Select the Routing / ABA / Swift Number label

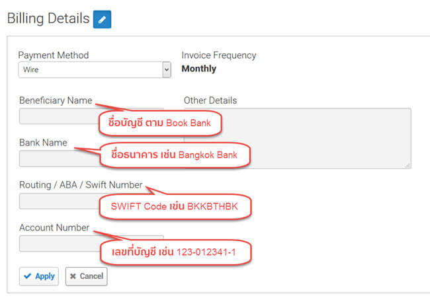coord(80,186)
